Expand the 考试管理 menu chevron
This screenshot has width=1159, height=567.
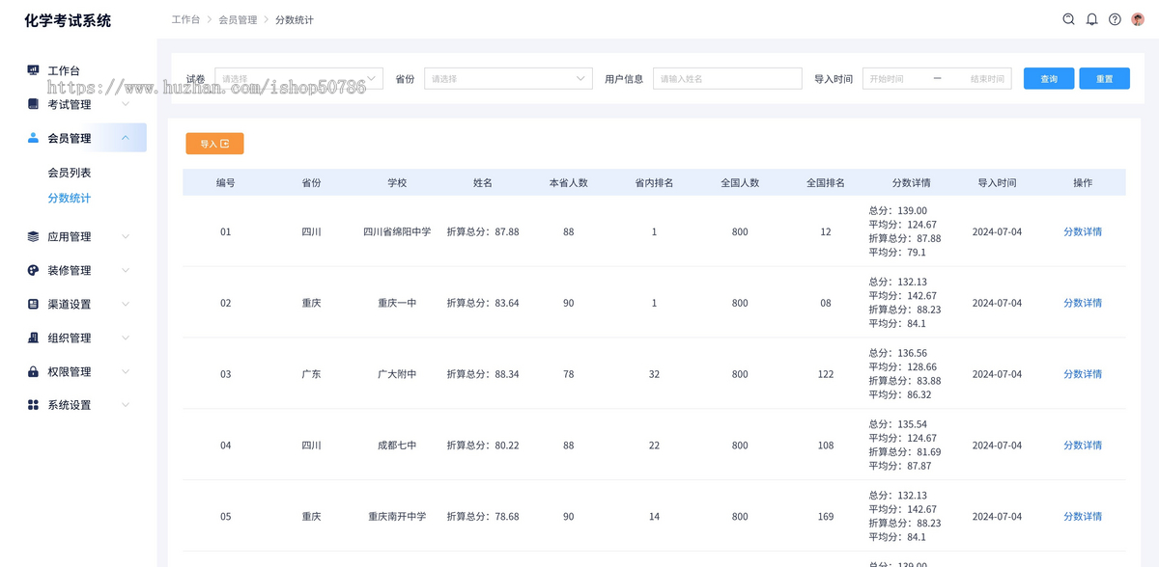[x=126, y=104]
